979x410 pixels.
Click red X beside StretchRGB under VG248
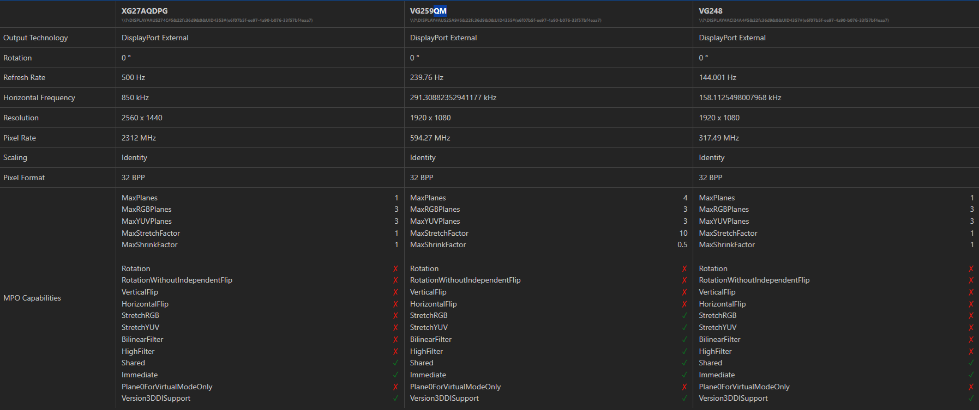coord(971,316)
